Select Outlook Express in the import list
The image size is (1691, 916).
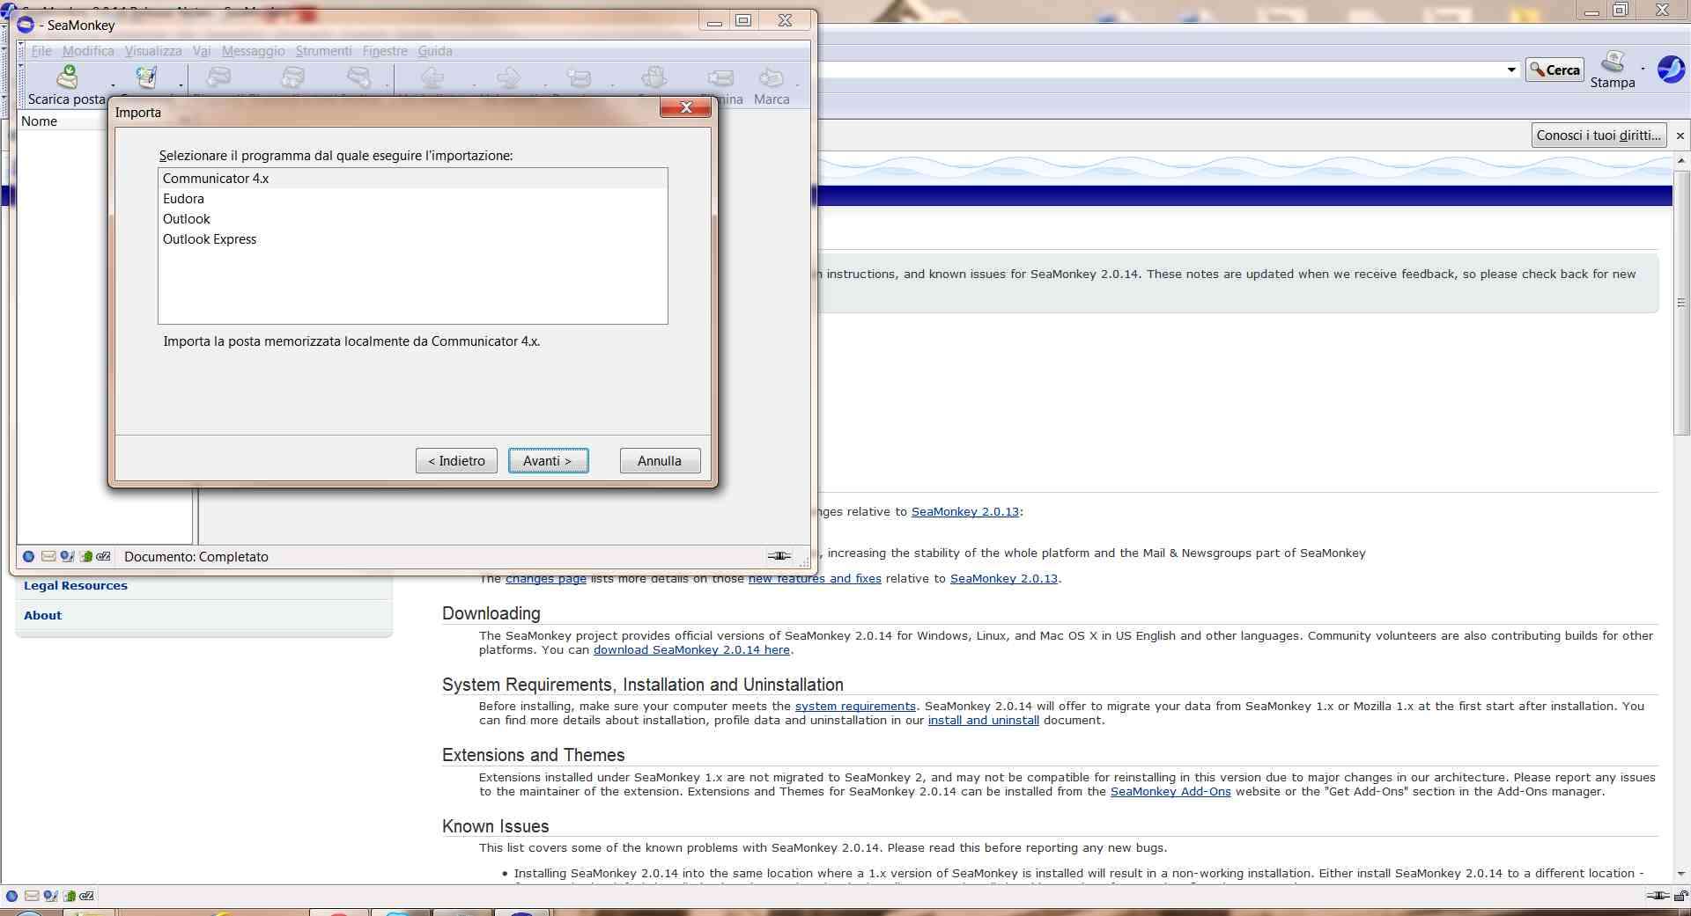(412, 239)
